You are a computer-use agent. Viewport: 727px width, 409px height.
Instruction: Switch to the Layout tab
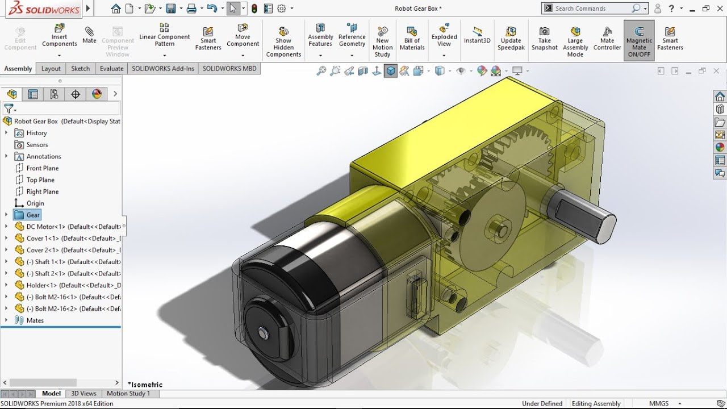[51, 69]
